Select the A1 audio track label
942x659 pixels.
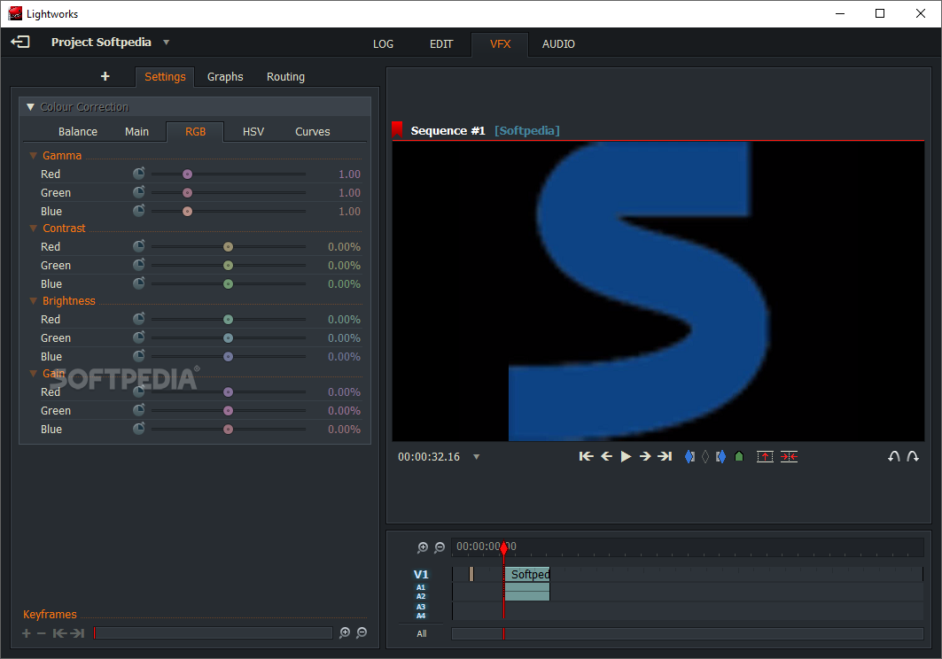[x=421, y=587]
